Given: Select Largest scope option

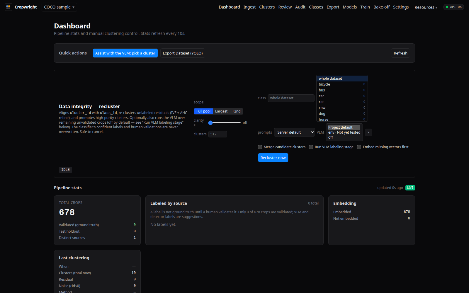Looking at the screenshot, I should pos(221,111).
